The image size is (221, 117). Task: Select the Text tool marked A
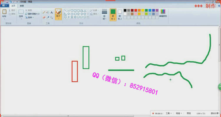click(52, 12)
